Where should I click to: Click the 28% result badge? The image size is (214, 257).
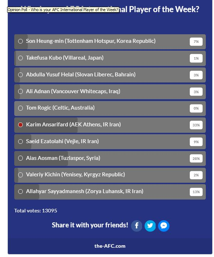pos(196,158)
